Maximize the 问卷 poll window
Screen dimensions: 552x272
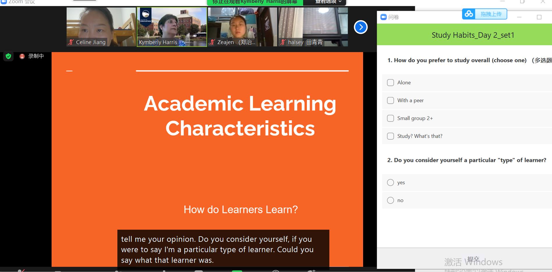[x=539, y=17]
